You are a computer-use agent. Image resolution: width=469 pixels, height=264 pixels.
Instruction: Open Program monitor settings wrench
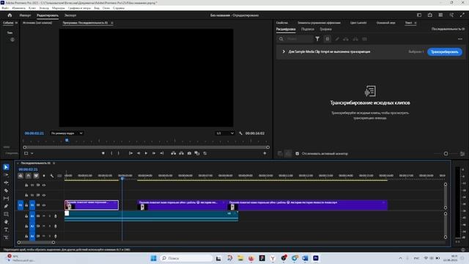(240, 133)
